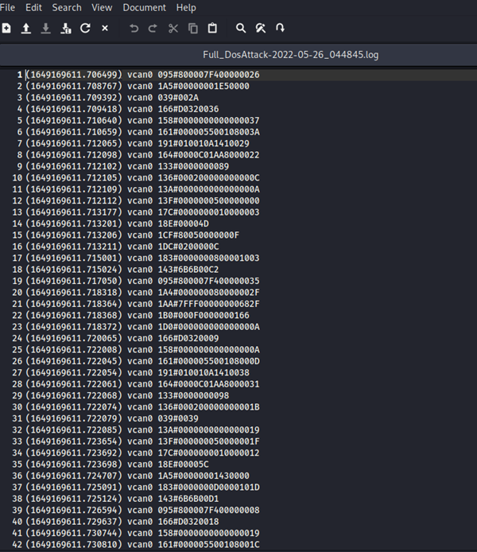This screenshot has height=552, width=477.
Task: Open the Document menu
Action: tap(144, 7)
